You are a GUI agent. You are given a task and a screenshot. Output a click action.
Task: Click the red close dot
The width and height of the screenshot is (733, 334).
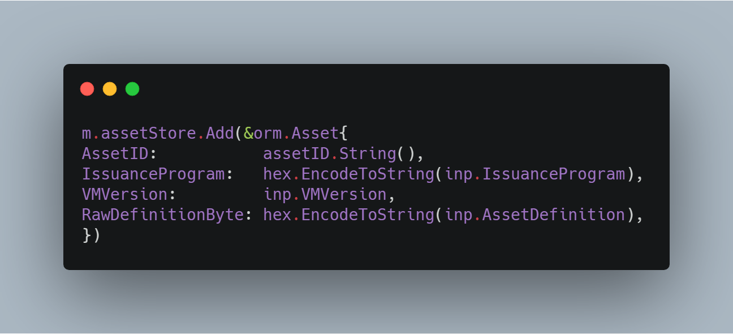tap(87, 89)
